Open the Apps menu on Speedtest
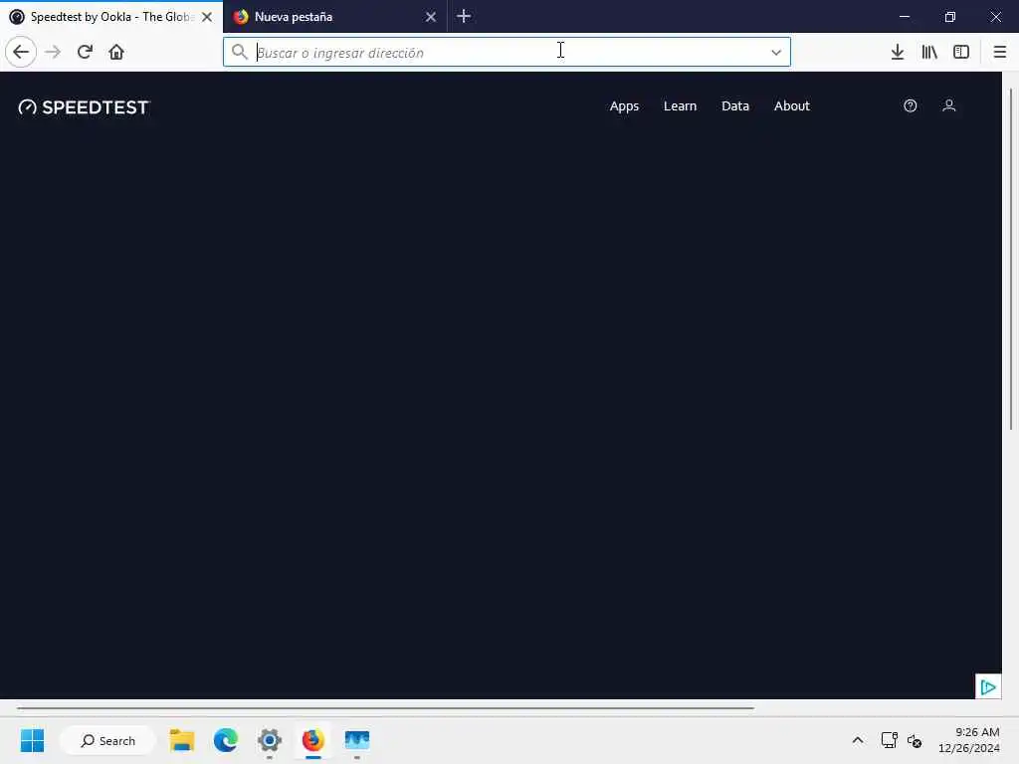 point(624,105)
